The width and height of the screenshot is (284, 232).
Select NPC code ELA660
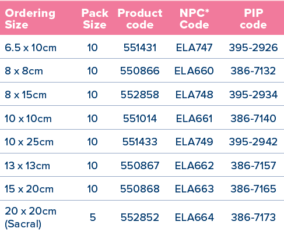pyautogui.click(x=194, y=71)
